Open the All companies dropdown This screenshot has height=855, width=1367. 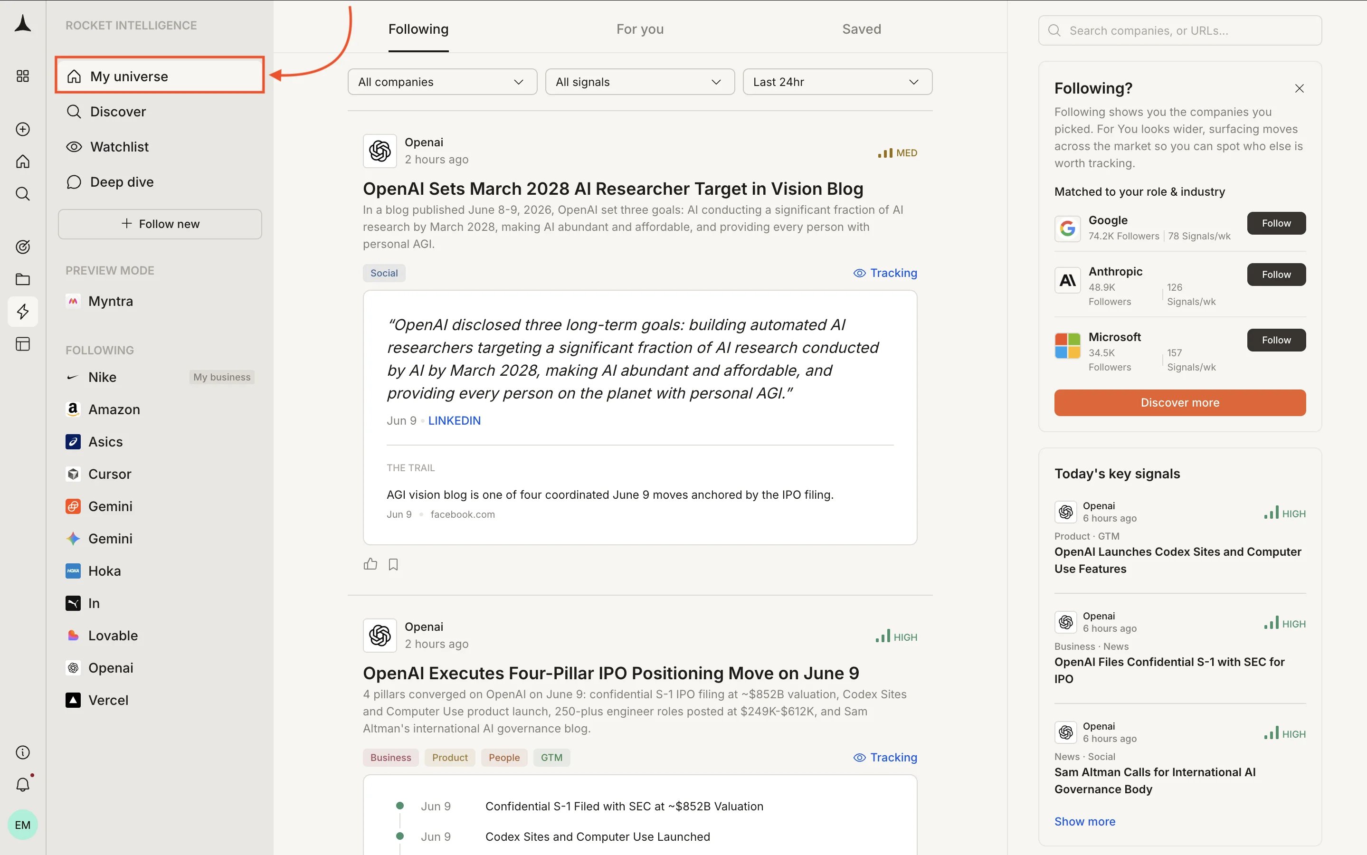pyautogui.click(x=442, y=82)
